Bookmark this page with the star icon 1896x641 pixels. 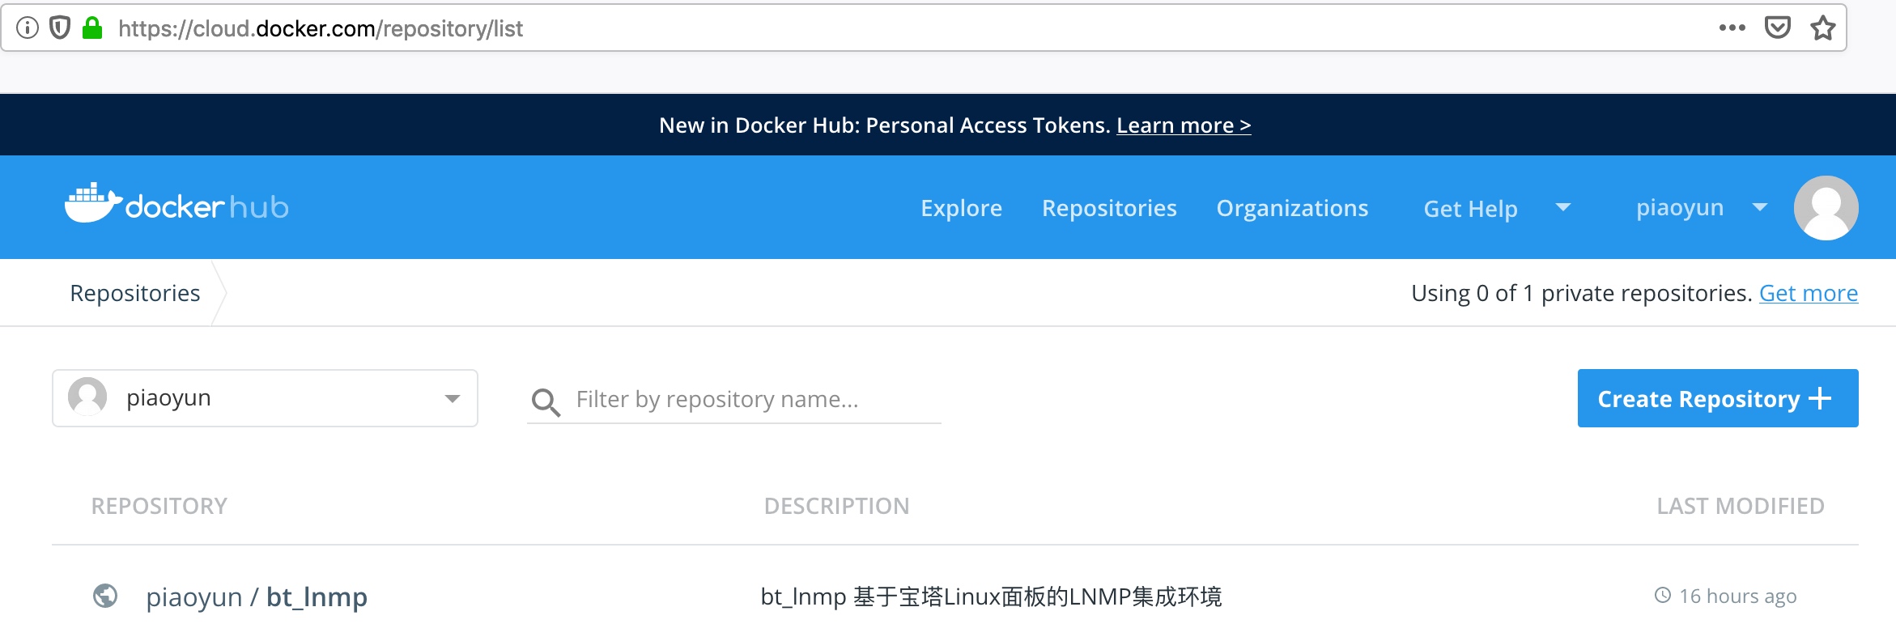coord(1823,28)
